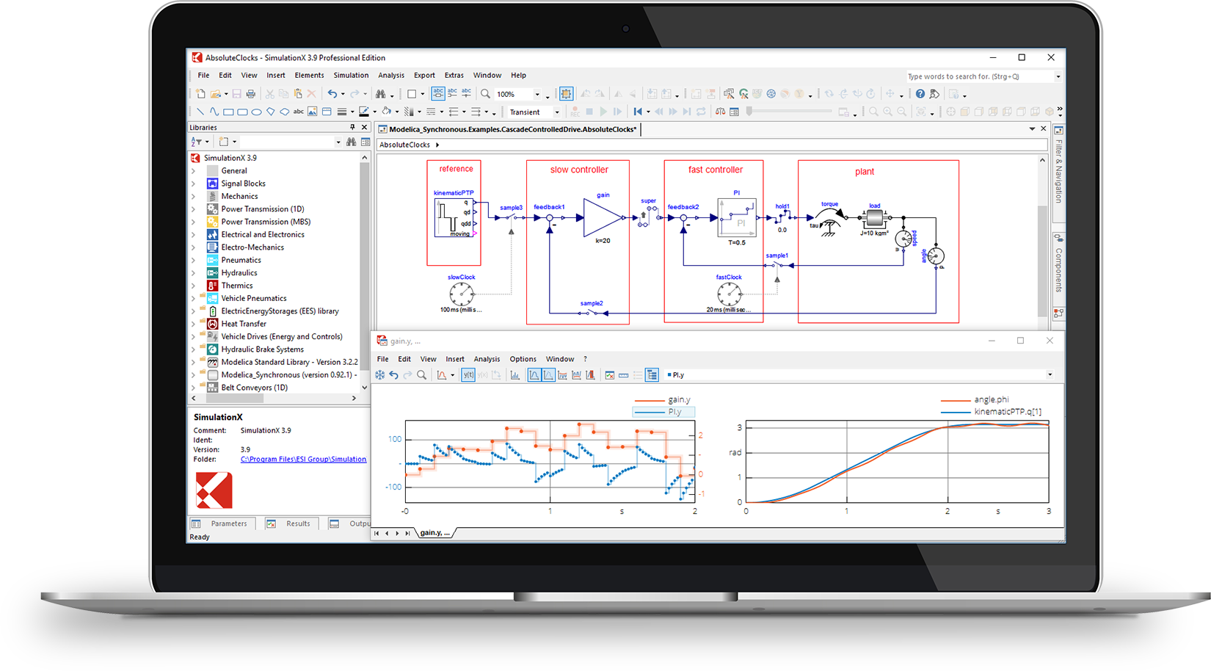This screenshot has height=671, width=1211.
Task: Toggle the legend tree view button in plot toolbar
Action: pos(652,375)
